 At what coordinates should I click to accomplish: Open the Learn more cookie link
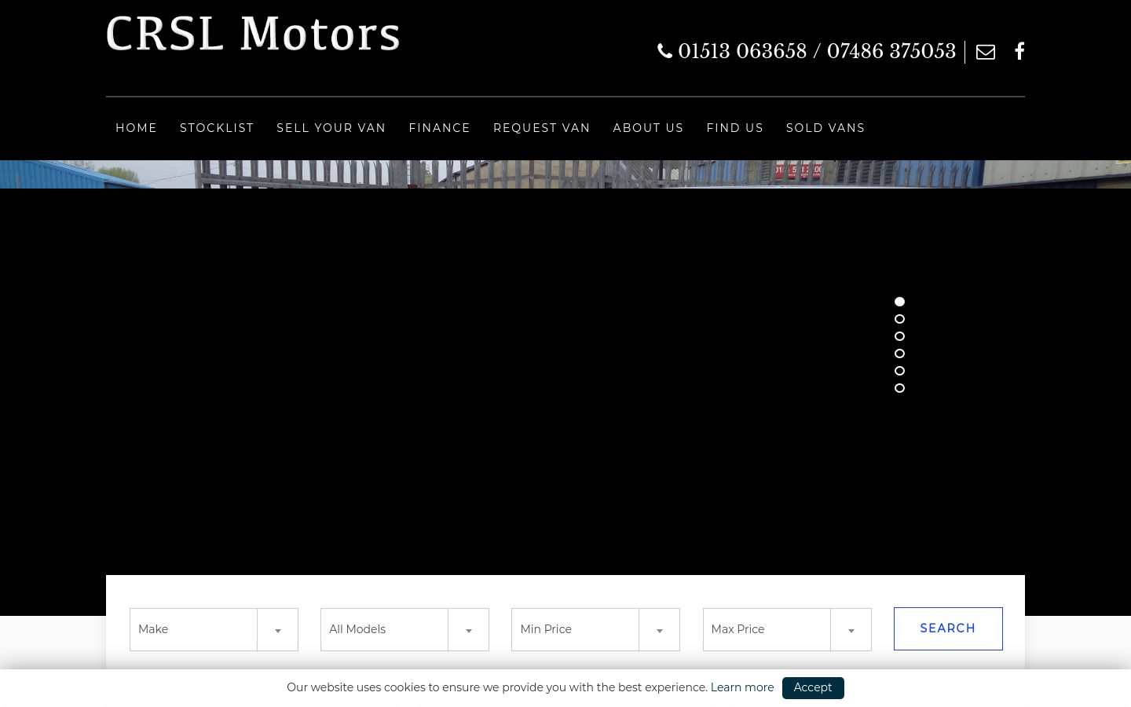pyautogui.click(x=742, y=687)
